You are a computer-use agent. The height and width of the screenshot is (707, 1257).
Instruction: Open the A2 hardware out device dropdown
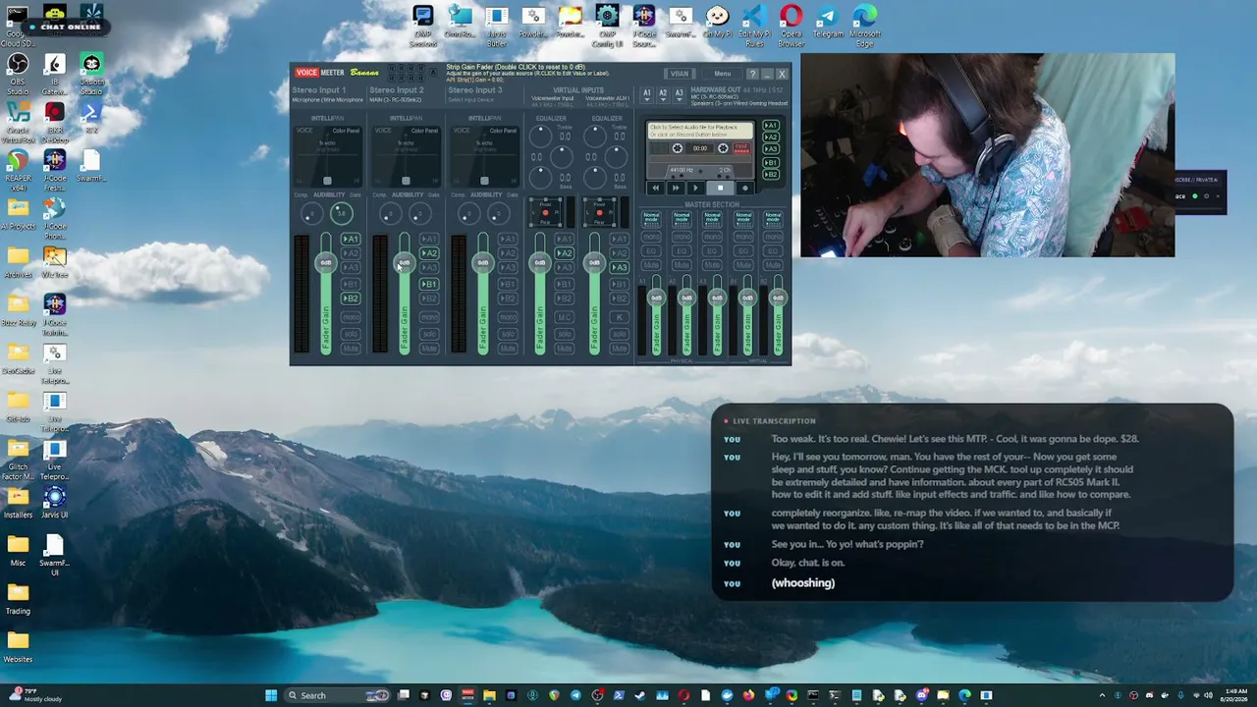(663, 94)
